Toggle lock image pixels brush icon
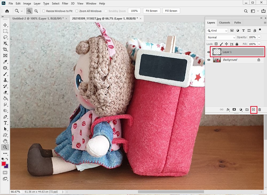The width and height of the screenshot is (267, 195). pyautogui.click(x=221, y=44)
